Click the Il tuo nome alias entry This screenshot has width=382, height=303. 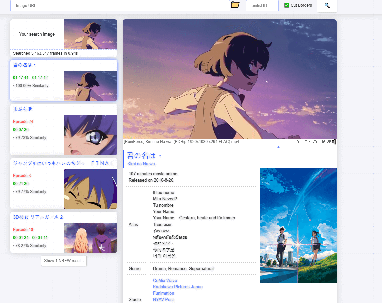(163, 192)
